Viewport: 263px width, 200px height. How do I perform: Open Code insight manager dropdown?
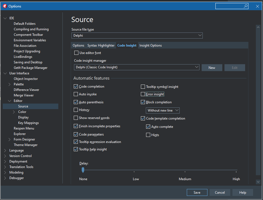(x=137, y=67)
